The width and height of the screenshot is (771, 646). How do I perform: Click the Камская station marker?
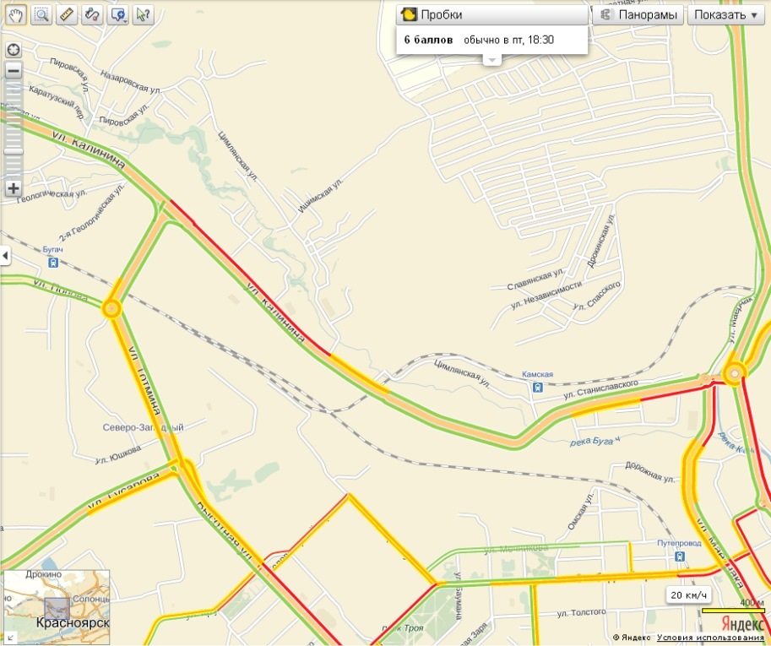point(538,388)
